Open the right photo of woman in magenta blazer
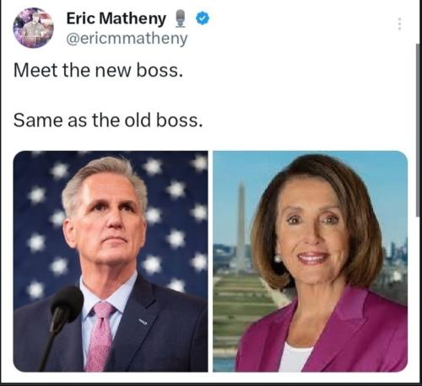 (310, 261)
